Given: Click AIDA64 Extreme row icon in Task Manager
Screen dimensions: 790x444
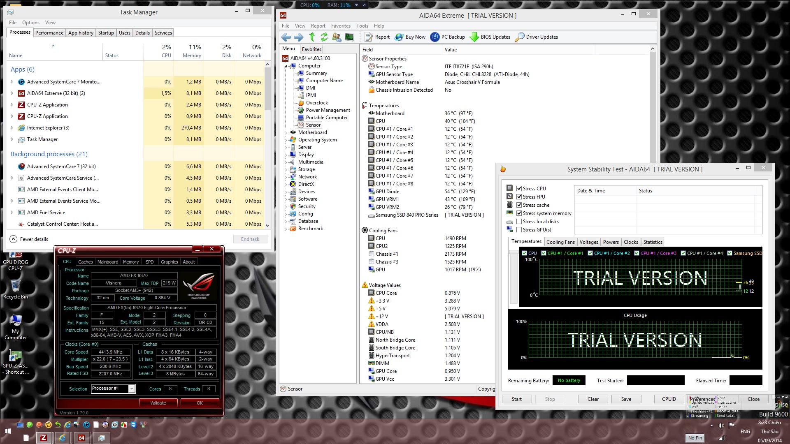Looking at the screenshot, I should click(21, 93).
